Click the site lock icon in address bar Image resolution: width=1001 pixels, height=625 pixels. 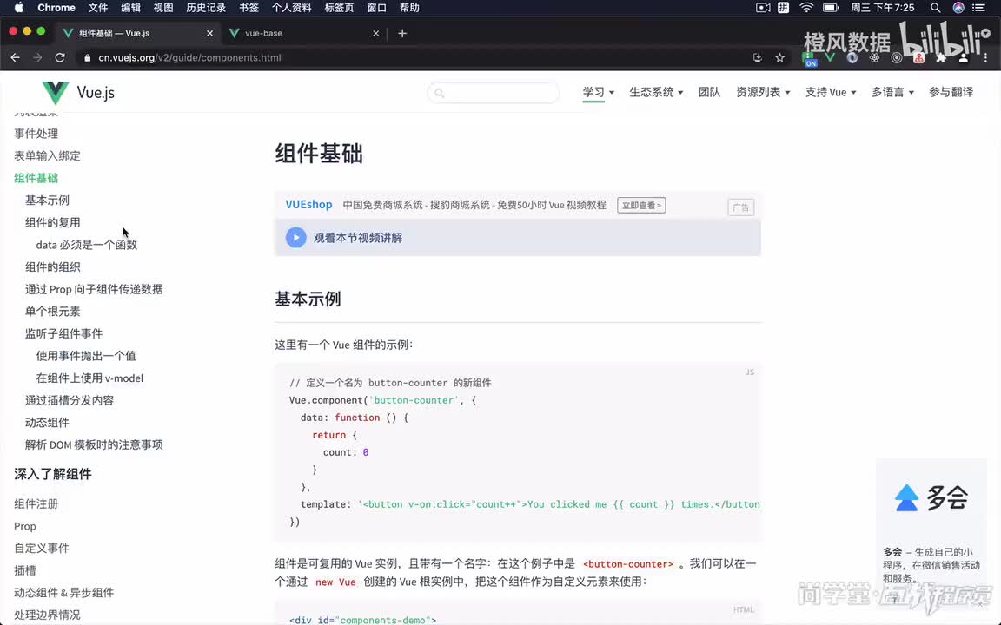pos(88,57)
